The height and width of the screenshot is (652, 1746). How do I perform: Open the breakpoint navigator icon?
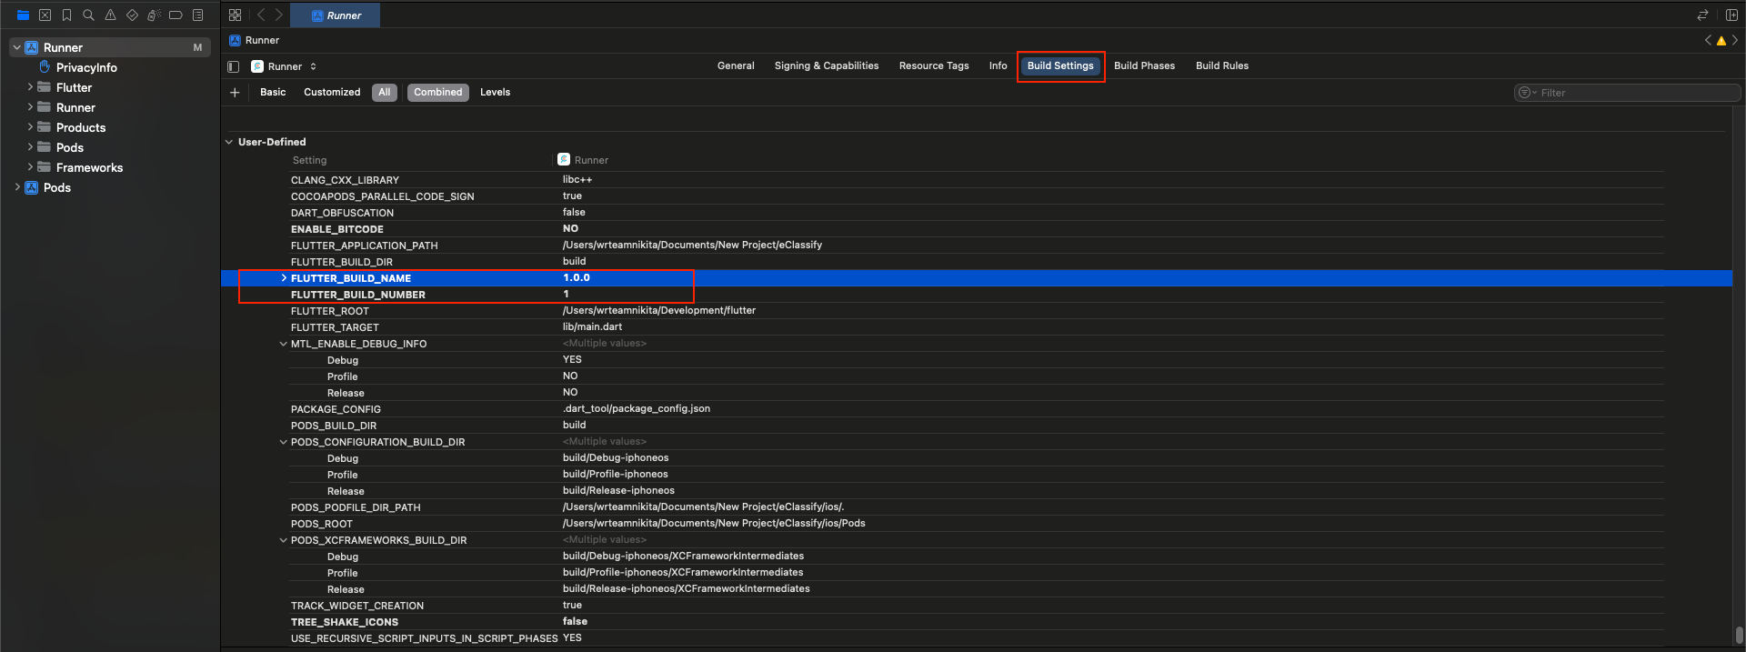coord(176,15)
